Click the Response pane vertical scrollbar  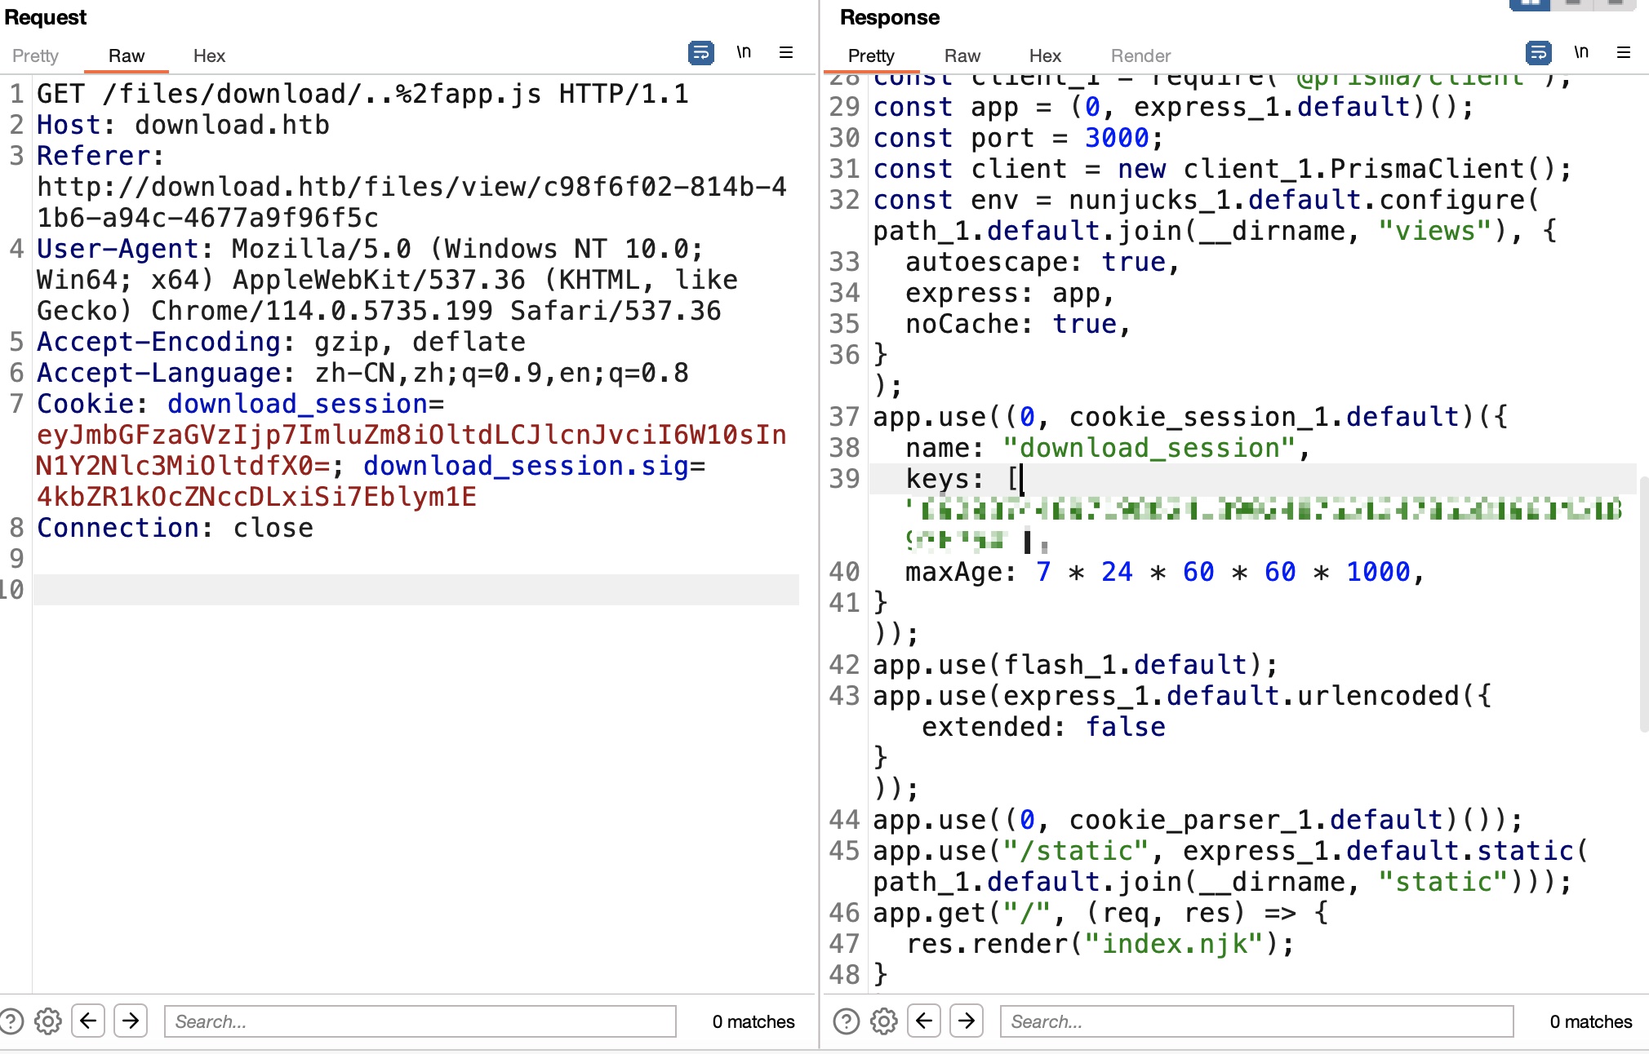(1643, 604)
